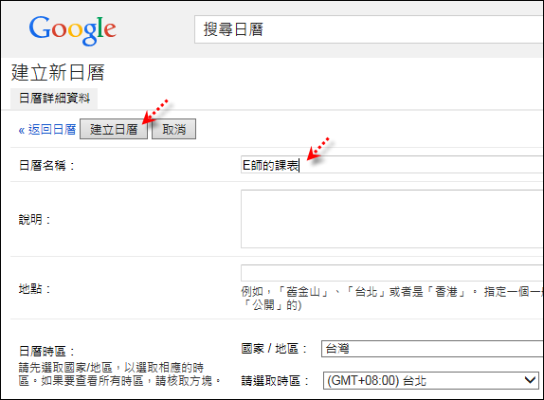Focus the 搜尋日曆 search box

(369, 29)
